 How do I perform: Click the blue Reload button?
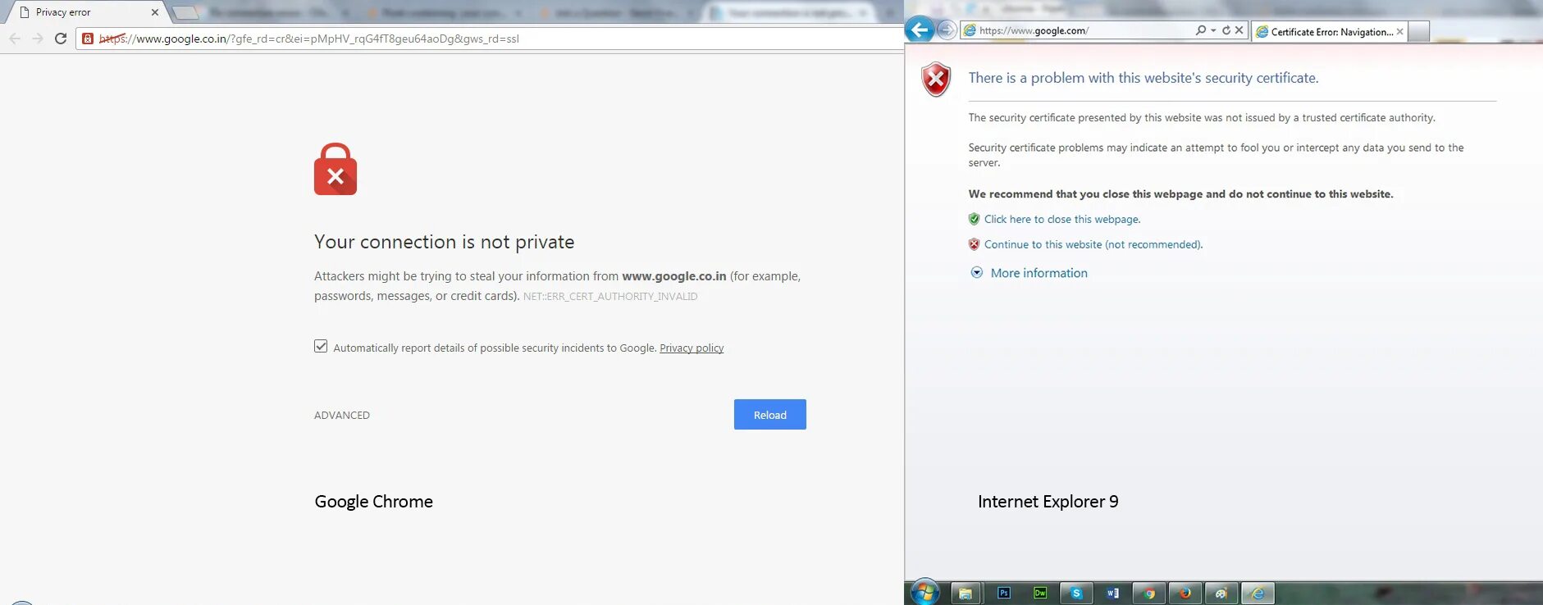[770, 415]
